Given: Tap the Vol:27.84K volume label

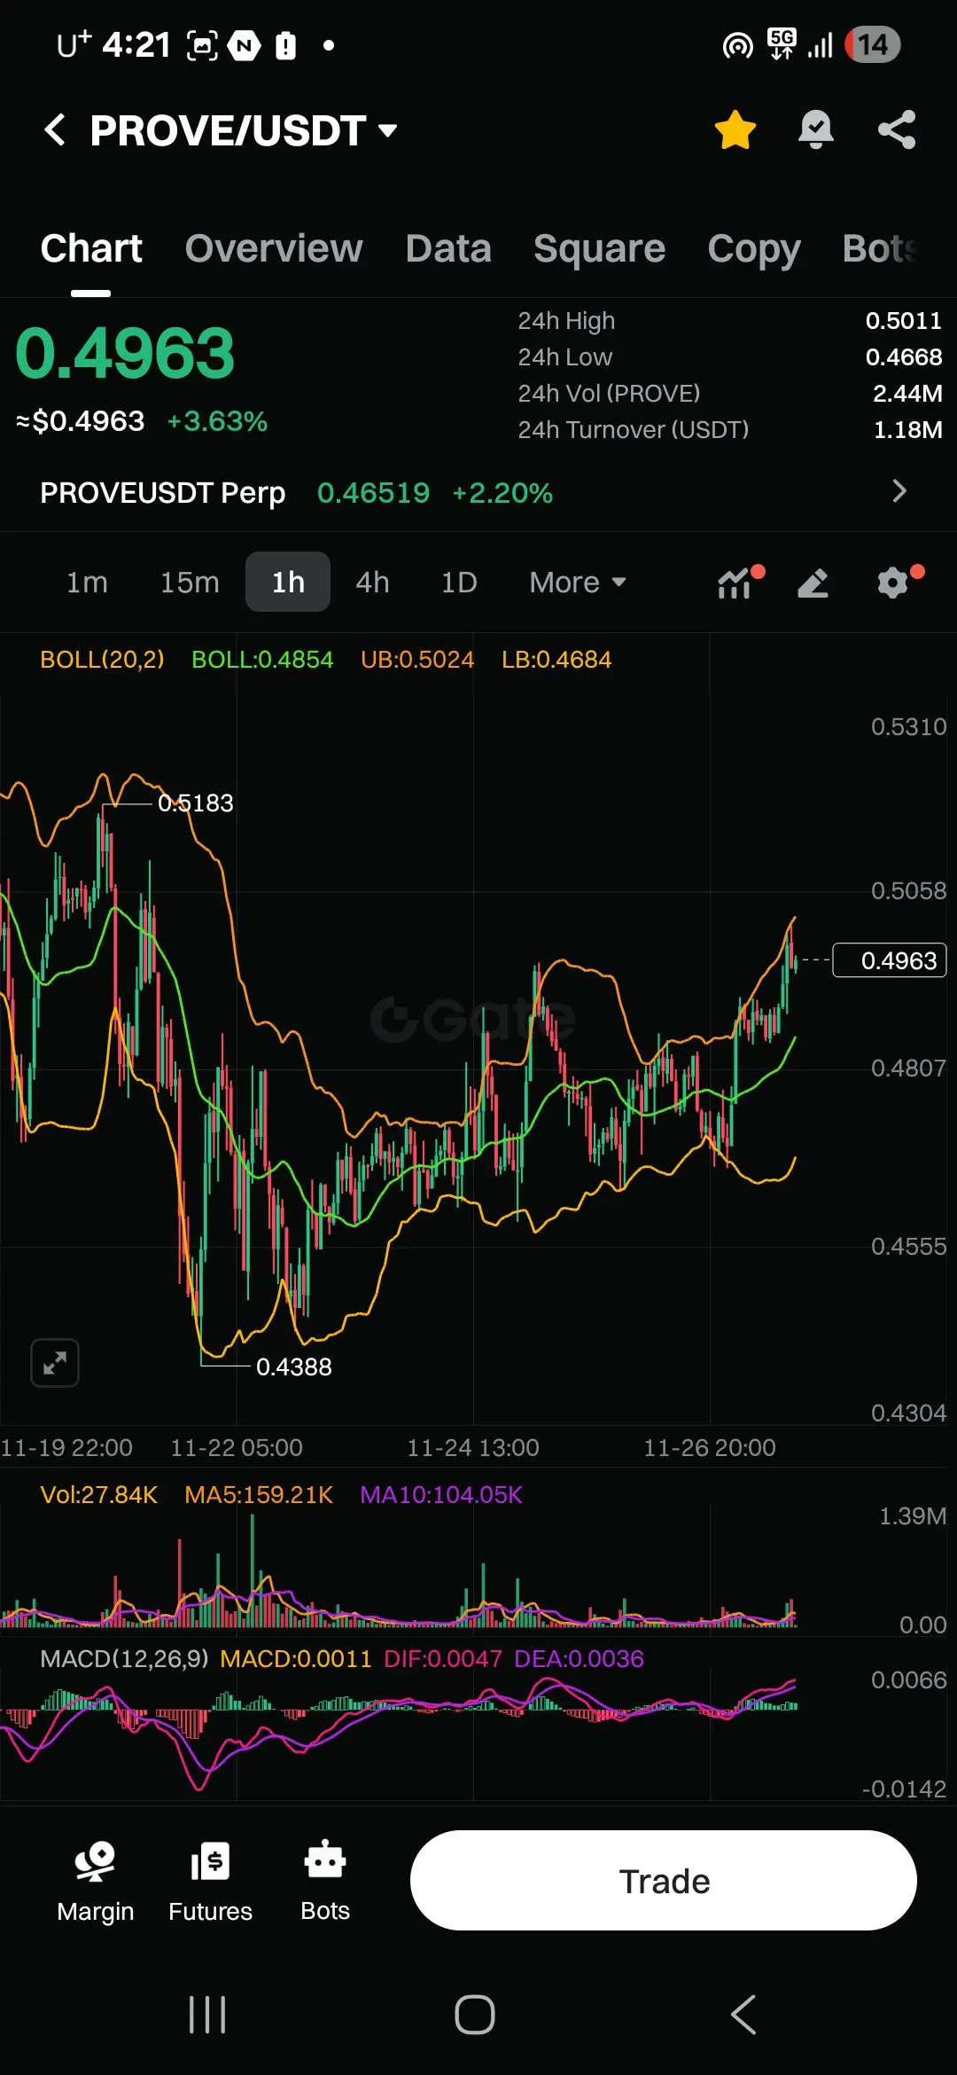Looking at the screenshot, I should 98,1495.
